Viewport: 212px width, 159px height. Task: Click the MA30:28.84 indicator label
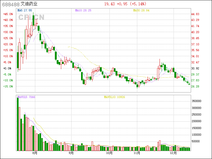pyautogui.click(x=141, y=10)
